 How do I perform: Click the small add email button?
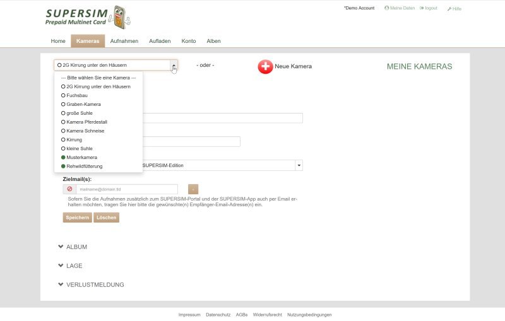193,189
